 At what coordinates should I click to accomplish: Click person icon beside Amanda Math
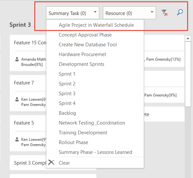tap(17, 59)
